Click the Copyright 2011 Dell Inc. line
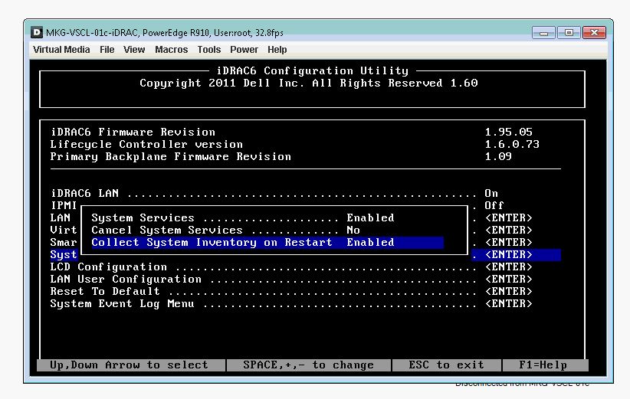The image size is (630, 399). pyautogui.click(x=309, y=83)
